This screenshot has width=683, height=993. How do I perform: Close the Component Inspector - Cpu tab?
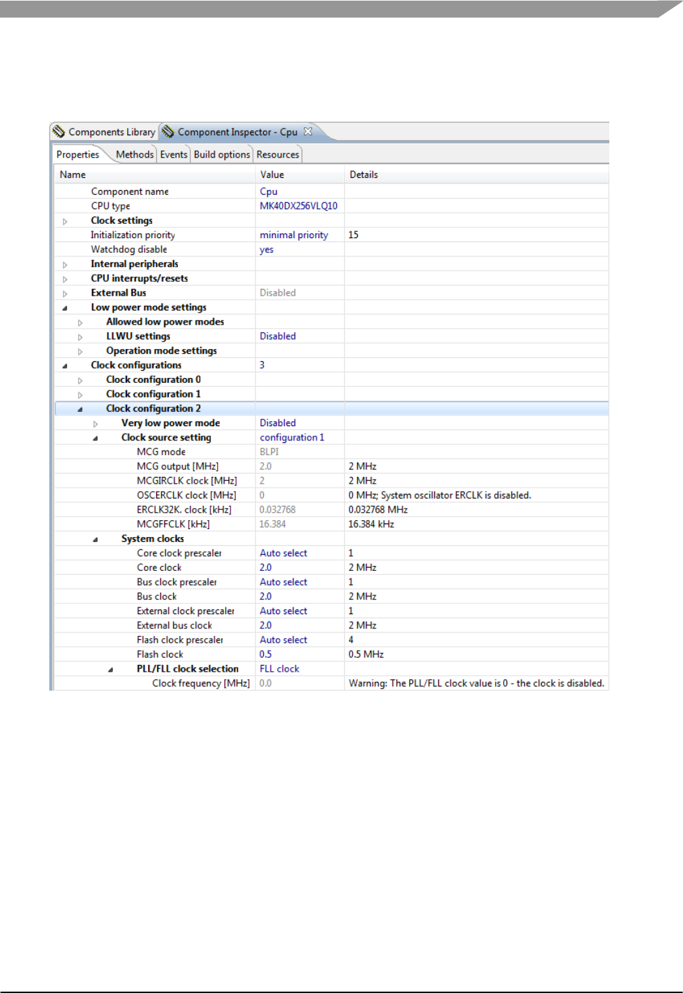308,131
